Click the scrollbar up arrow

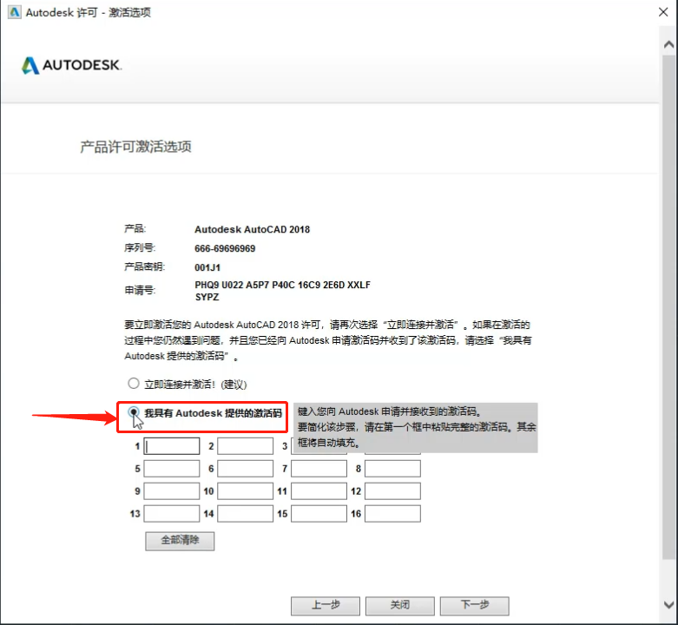669,44
